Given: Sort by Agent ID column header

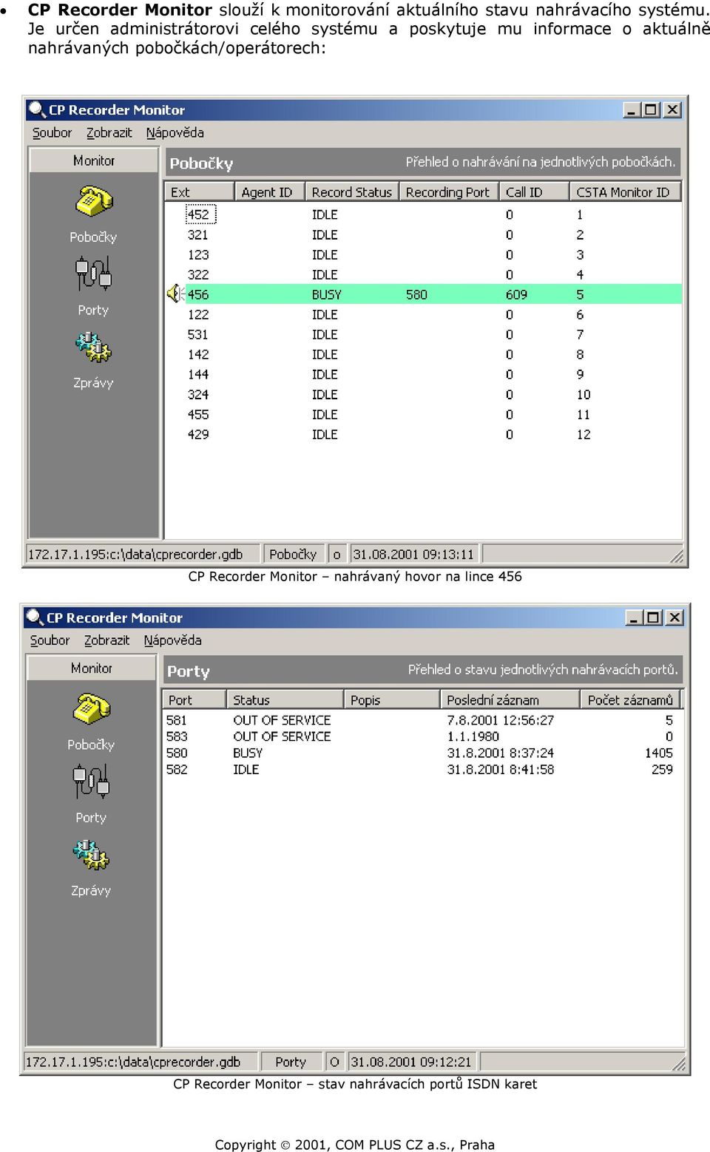Looking at the screenshot, I should pyautogui.click(x=270, y=192).
